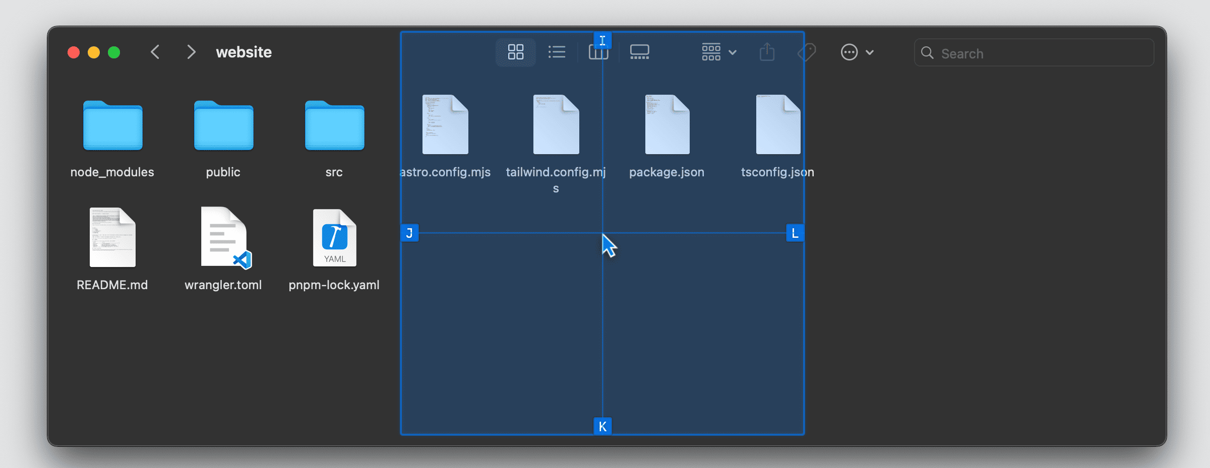Go back to the previous folder
The height and width of the screenshot is (468, 1210).
tap(155, 52)
